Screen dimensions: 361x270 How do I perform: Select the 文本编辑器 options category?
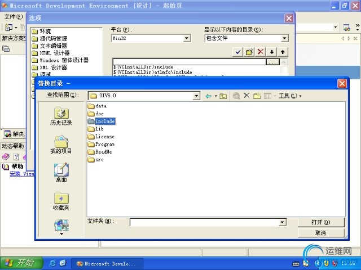click(49, 46)
